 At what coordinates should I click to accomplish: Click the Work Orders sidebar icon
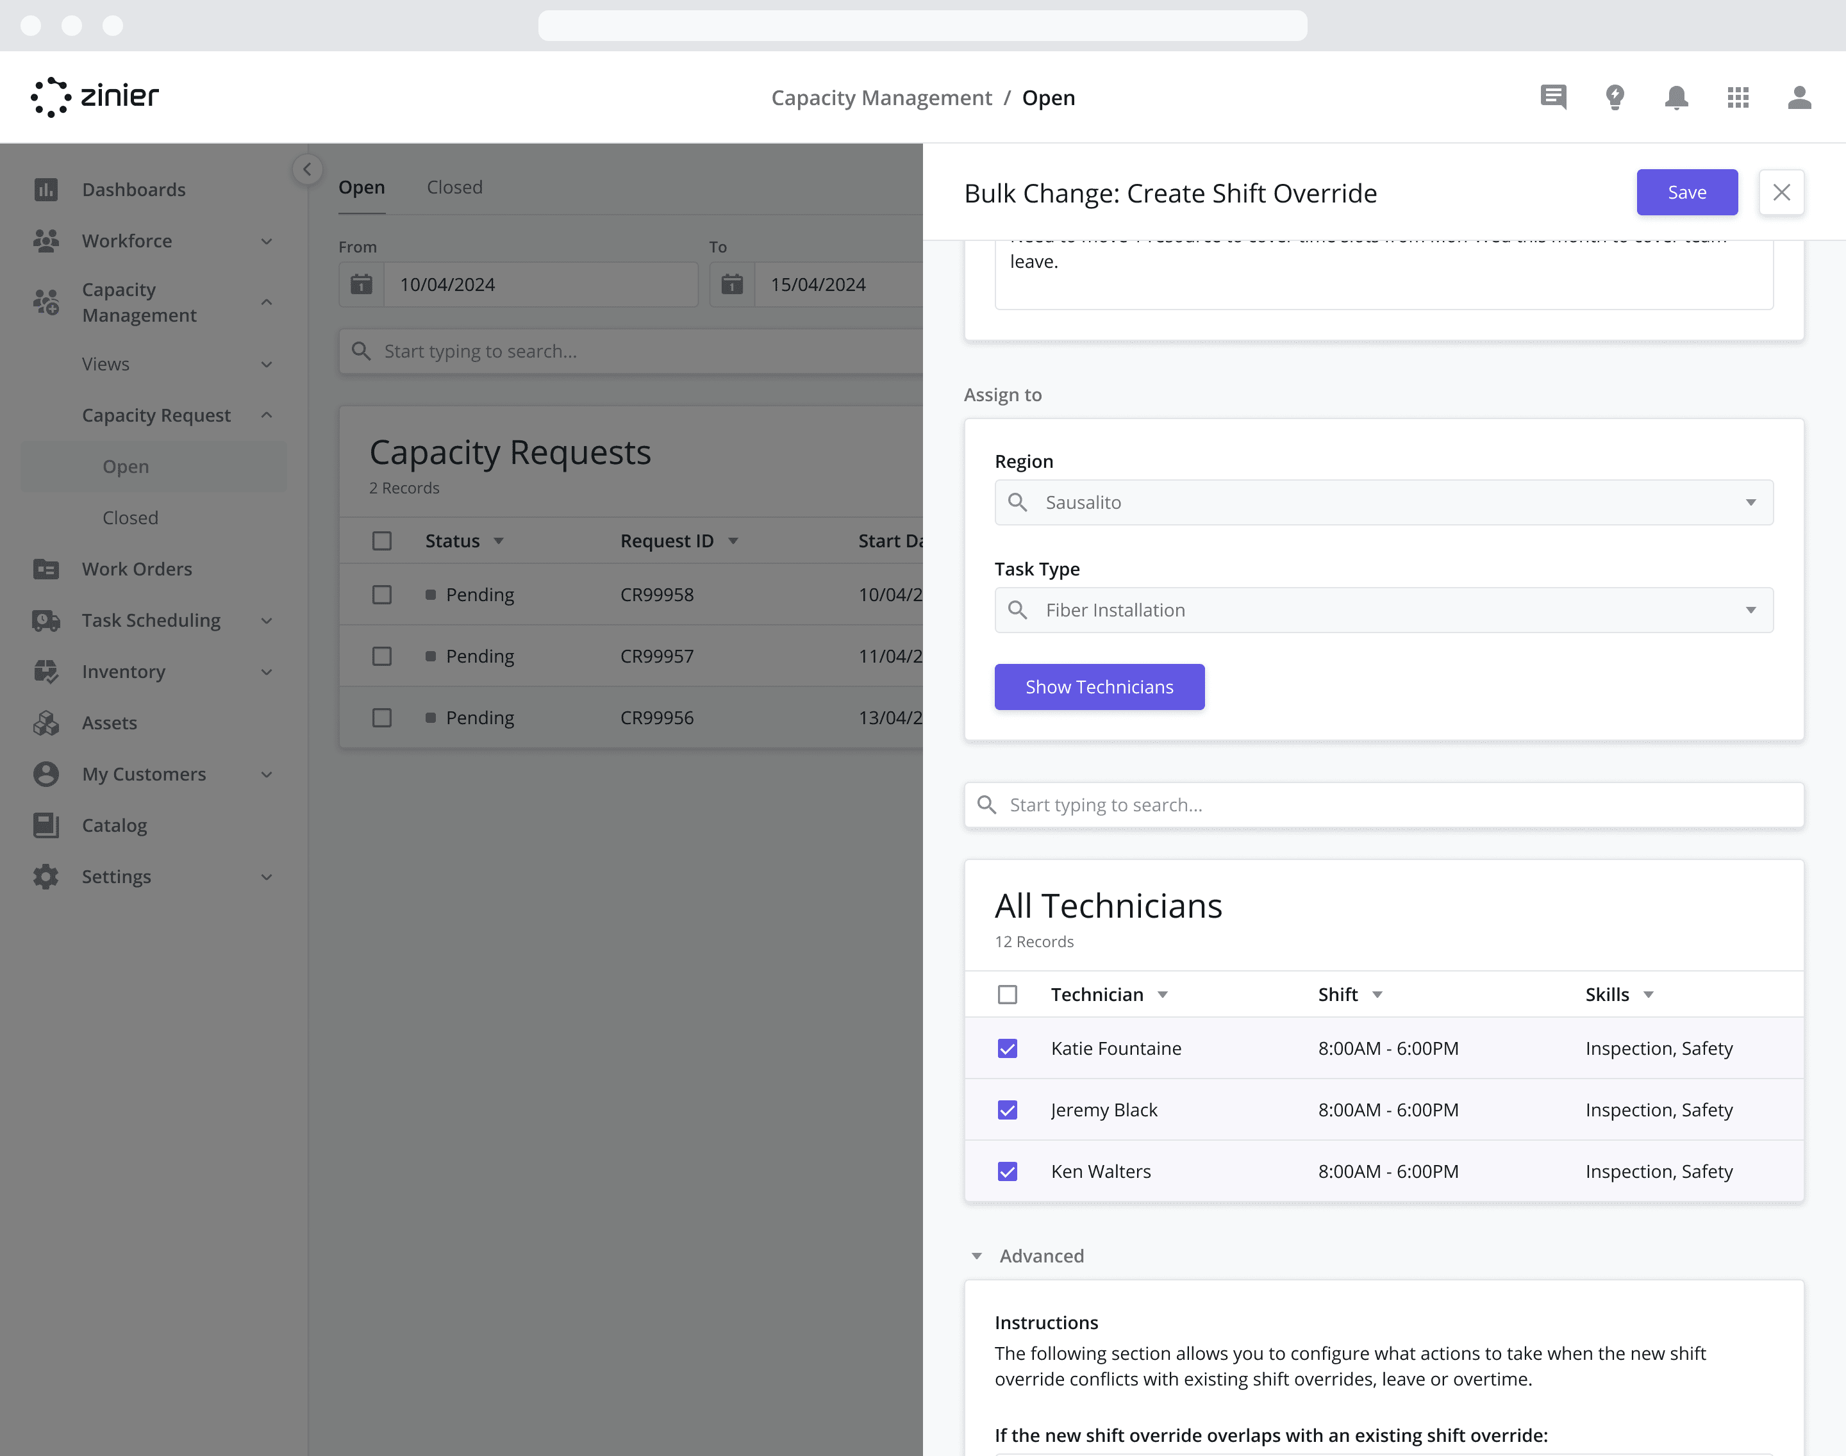[46, 568]
